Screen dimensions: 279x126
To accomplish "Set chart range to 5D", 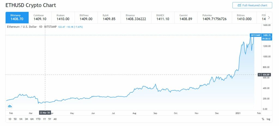I will tap(15, 119).
